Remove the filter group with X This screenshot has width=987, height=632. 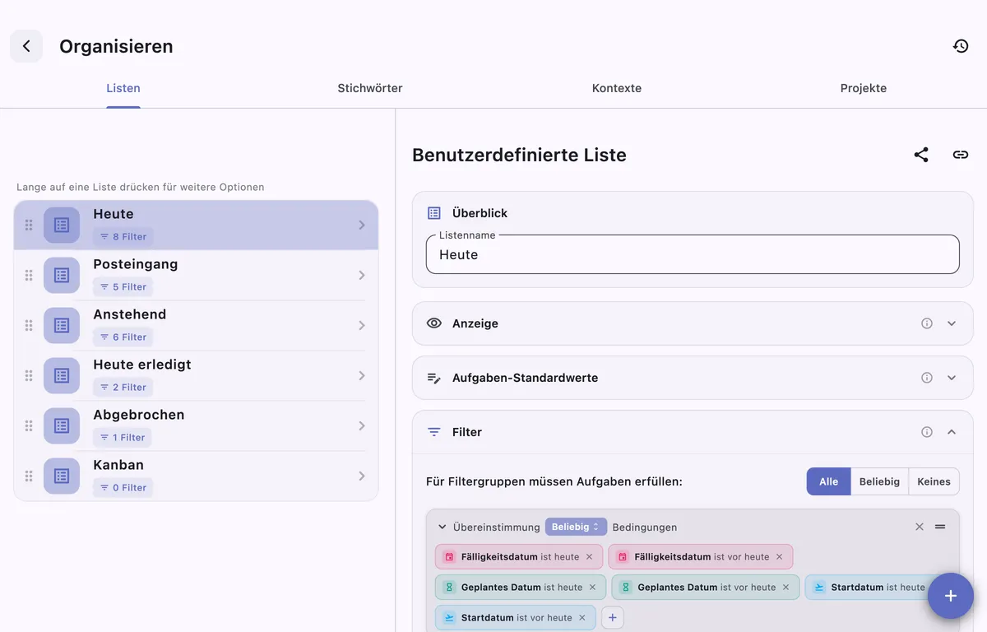pos(920,527)
